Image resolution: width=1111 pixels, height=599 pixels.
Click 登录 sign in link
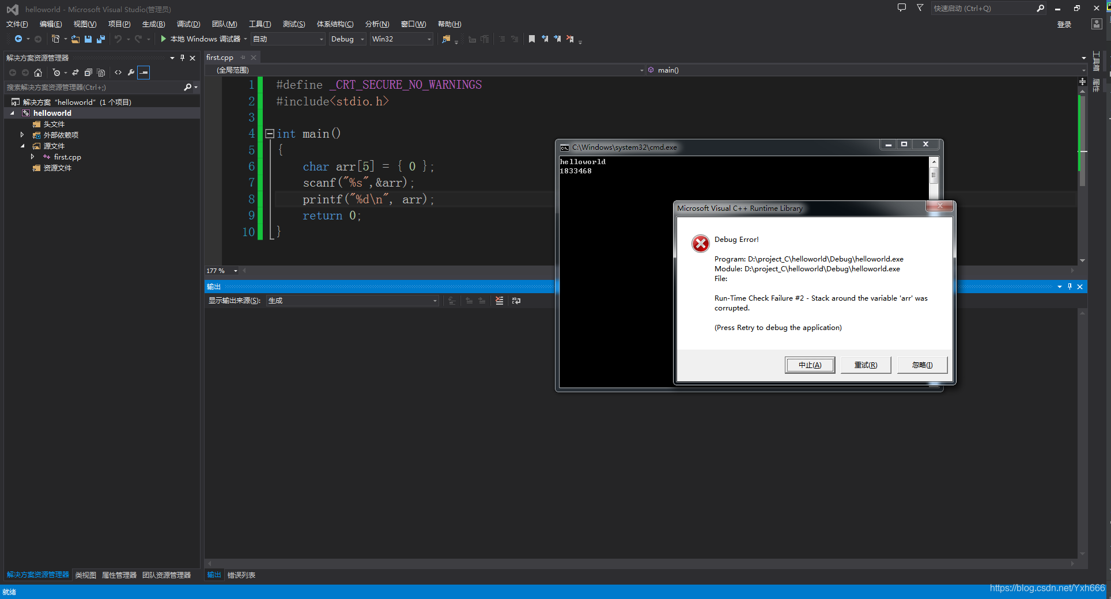click(1064, 24)
